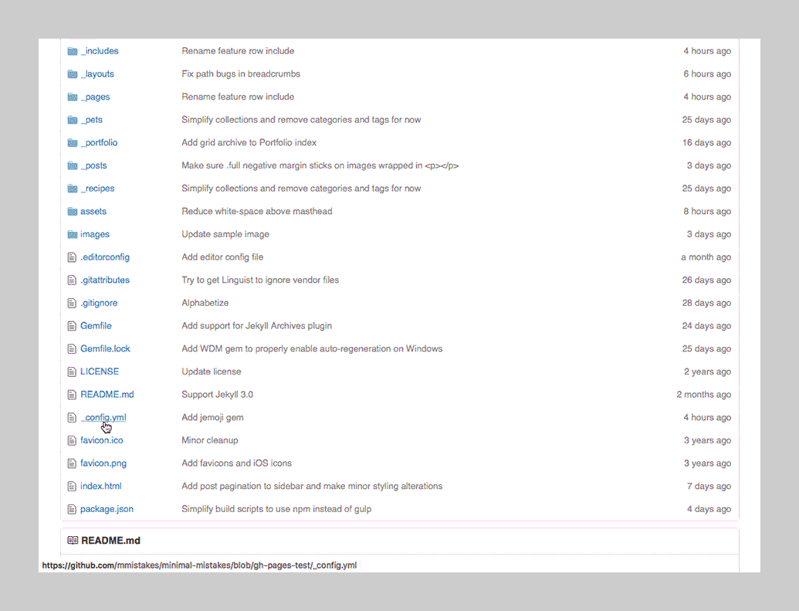Open Gemfile.lock

coord(105,348)
